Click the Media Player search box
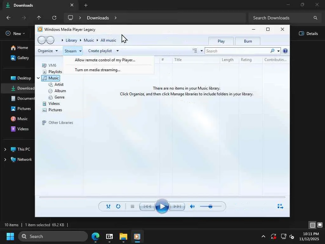The height and width of the screenshot is (244, 325). 237,51
